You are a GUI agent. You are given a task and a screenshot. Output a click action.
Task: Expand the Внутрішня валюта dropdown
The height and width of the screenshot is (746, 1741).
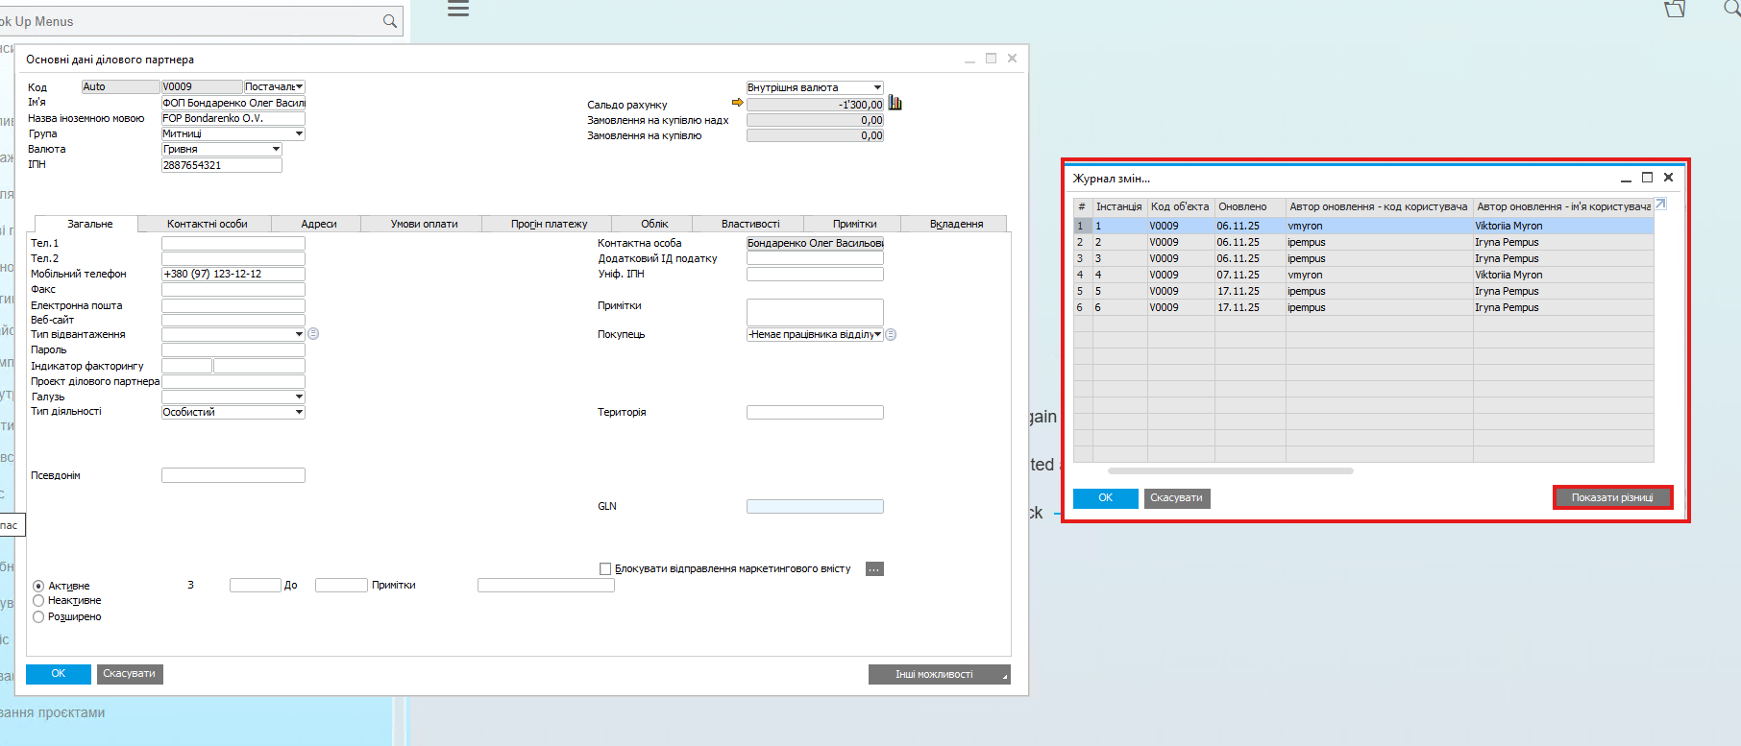pyautogui.click(x=876, y=87)
